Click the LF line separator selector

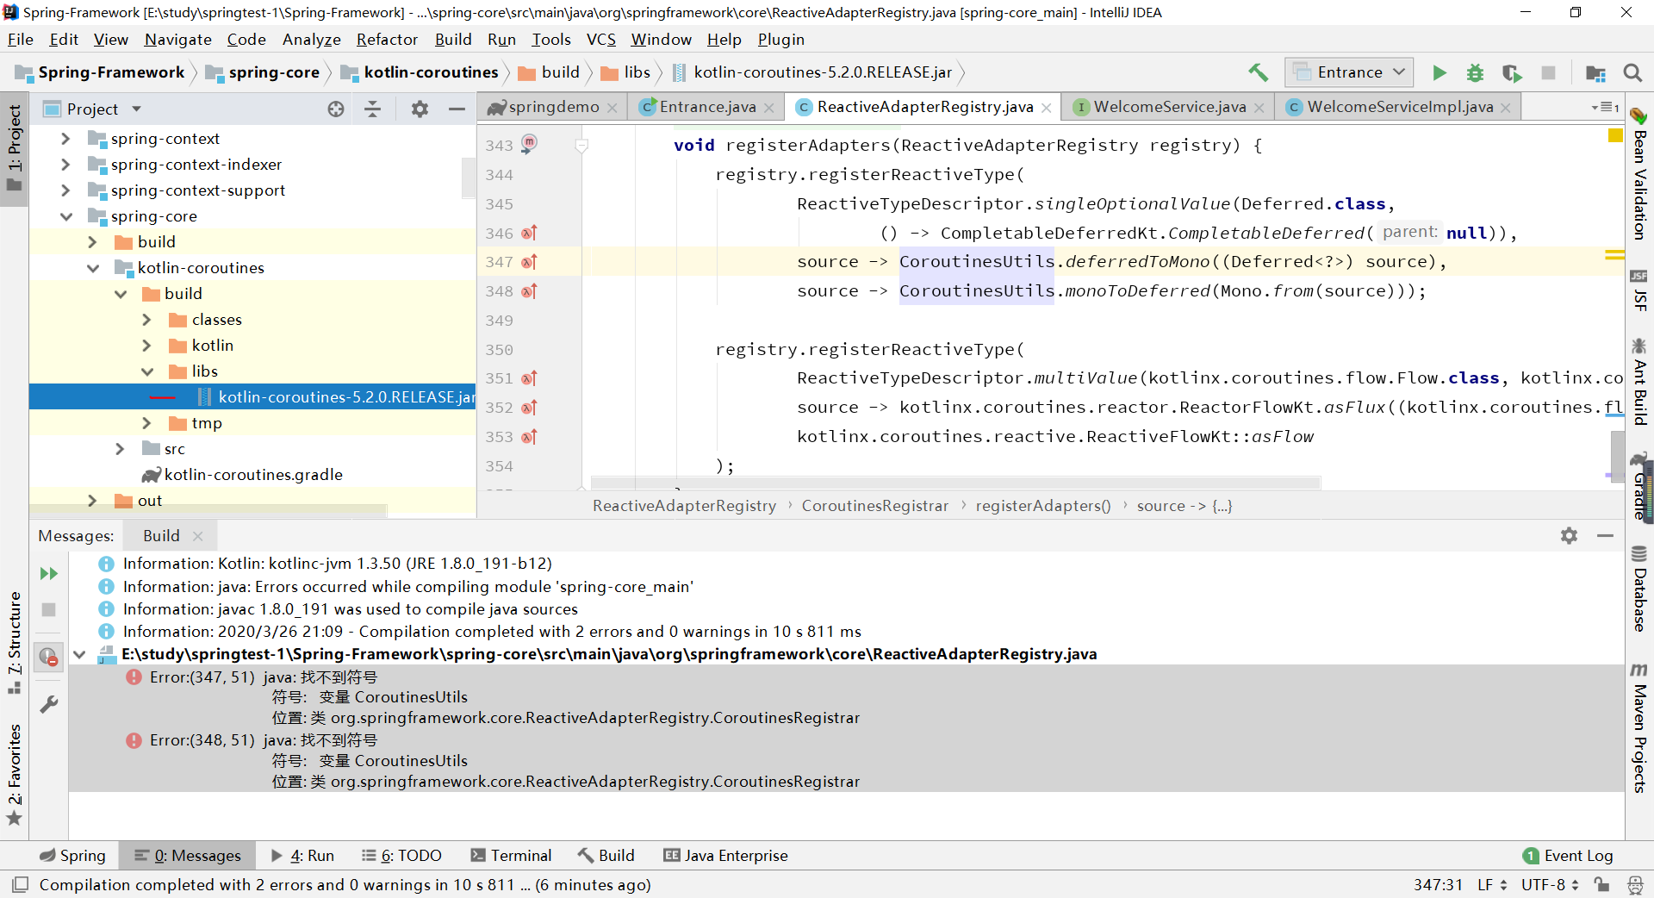(1492, 885)
